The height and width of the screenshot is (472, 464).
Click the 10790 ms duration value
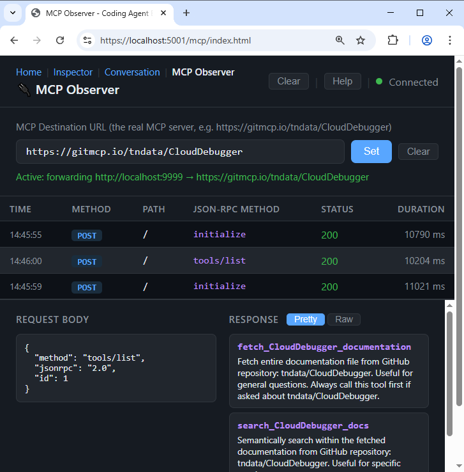tap(424, 235)
